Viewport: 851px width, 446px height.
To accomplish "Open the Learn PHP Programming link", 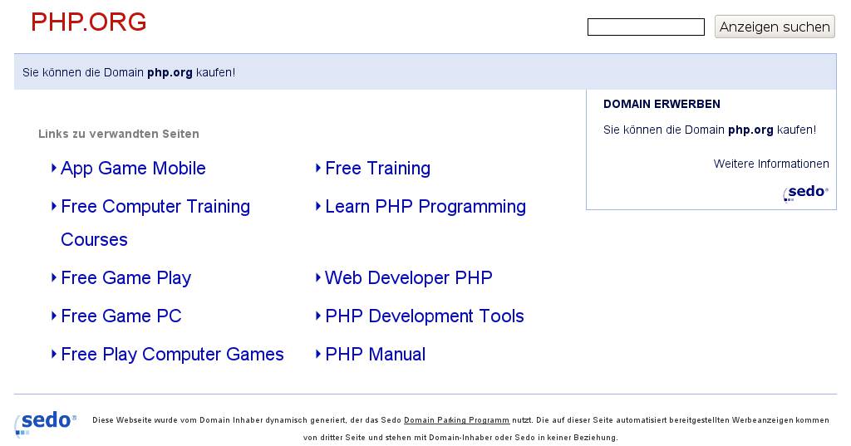I will pyautogui.click(x=425, y=207).
